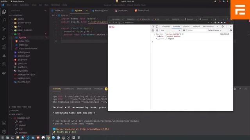Open DevTools Sources tab
The width and height of the screenshot is (250, 140).
point(186,26)
